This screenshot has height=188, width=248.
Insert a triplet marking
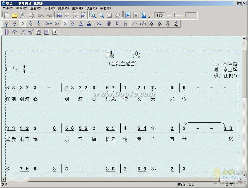point(143,24)
